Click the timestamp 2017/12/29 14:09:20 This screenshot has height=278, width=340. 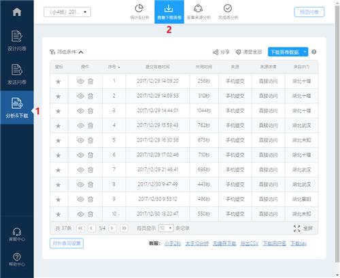158,81
